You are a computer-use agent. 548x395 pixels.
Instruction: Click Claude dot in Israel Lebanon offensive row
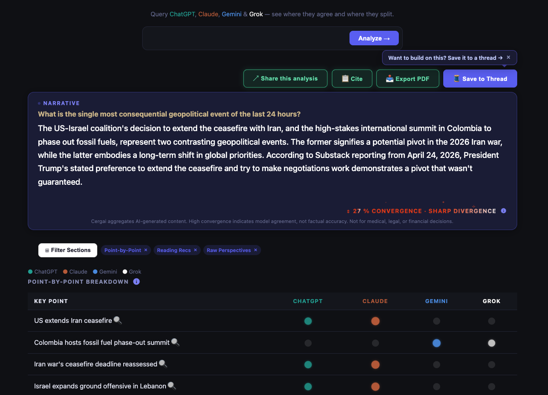click(x=375, y=387)
